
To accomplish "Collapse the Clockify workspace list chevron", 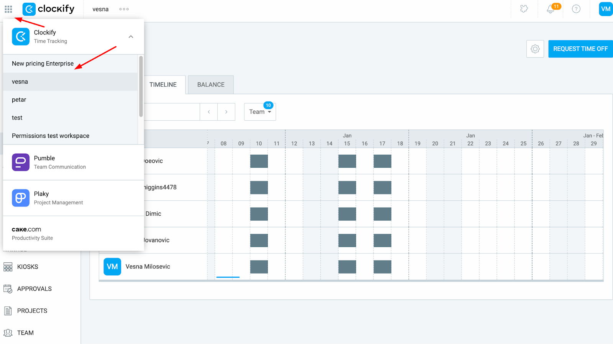I will pyautogui.click(x=131, y=37).
